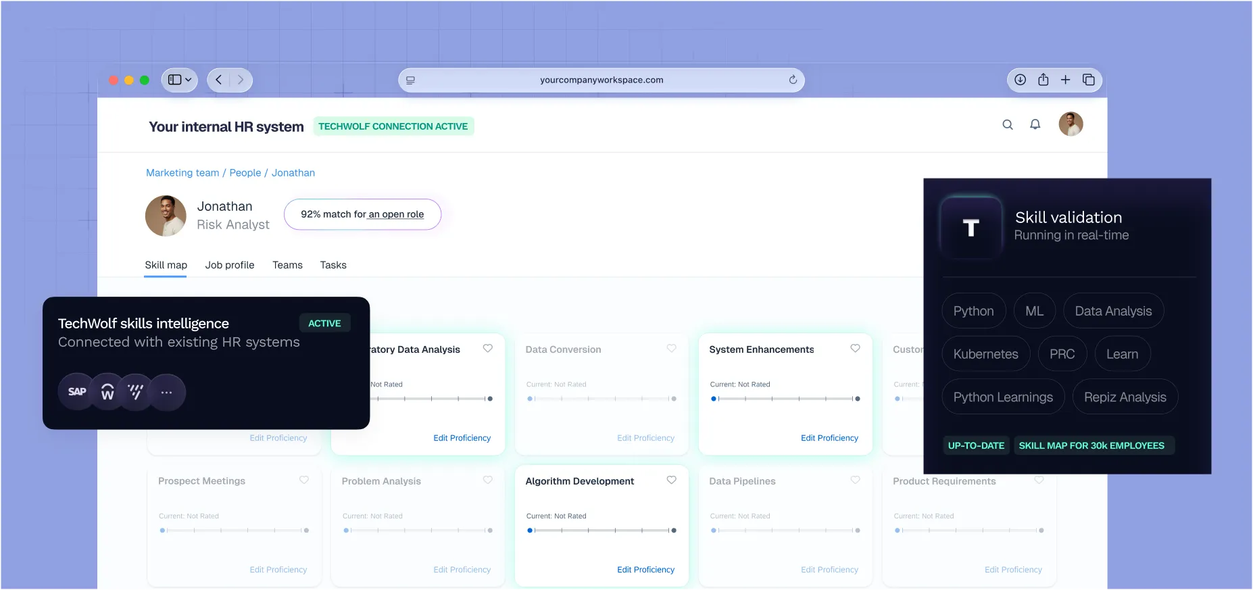Set Algorithm Development proficiency slider
The image size is (1253, 590).
(x=601, y=531)
